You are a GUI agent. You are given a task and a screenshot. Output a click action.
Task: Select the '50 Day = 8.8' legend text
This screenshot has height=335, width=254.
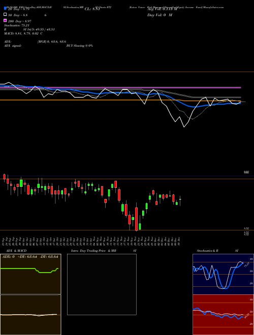coord(18,15)
